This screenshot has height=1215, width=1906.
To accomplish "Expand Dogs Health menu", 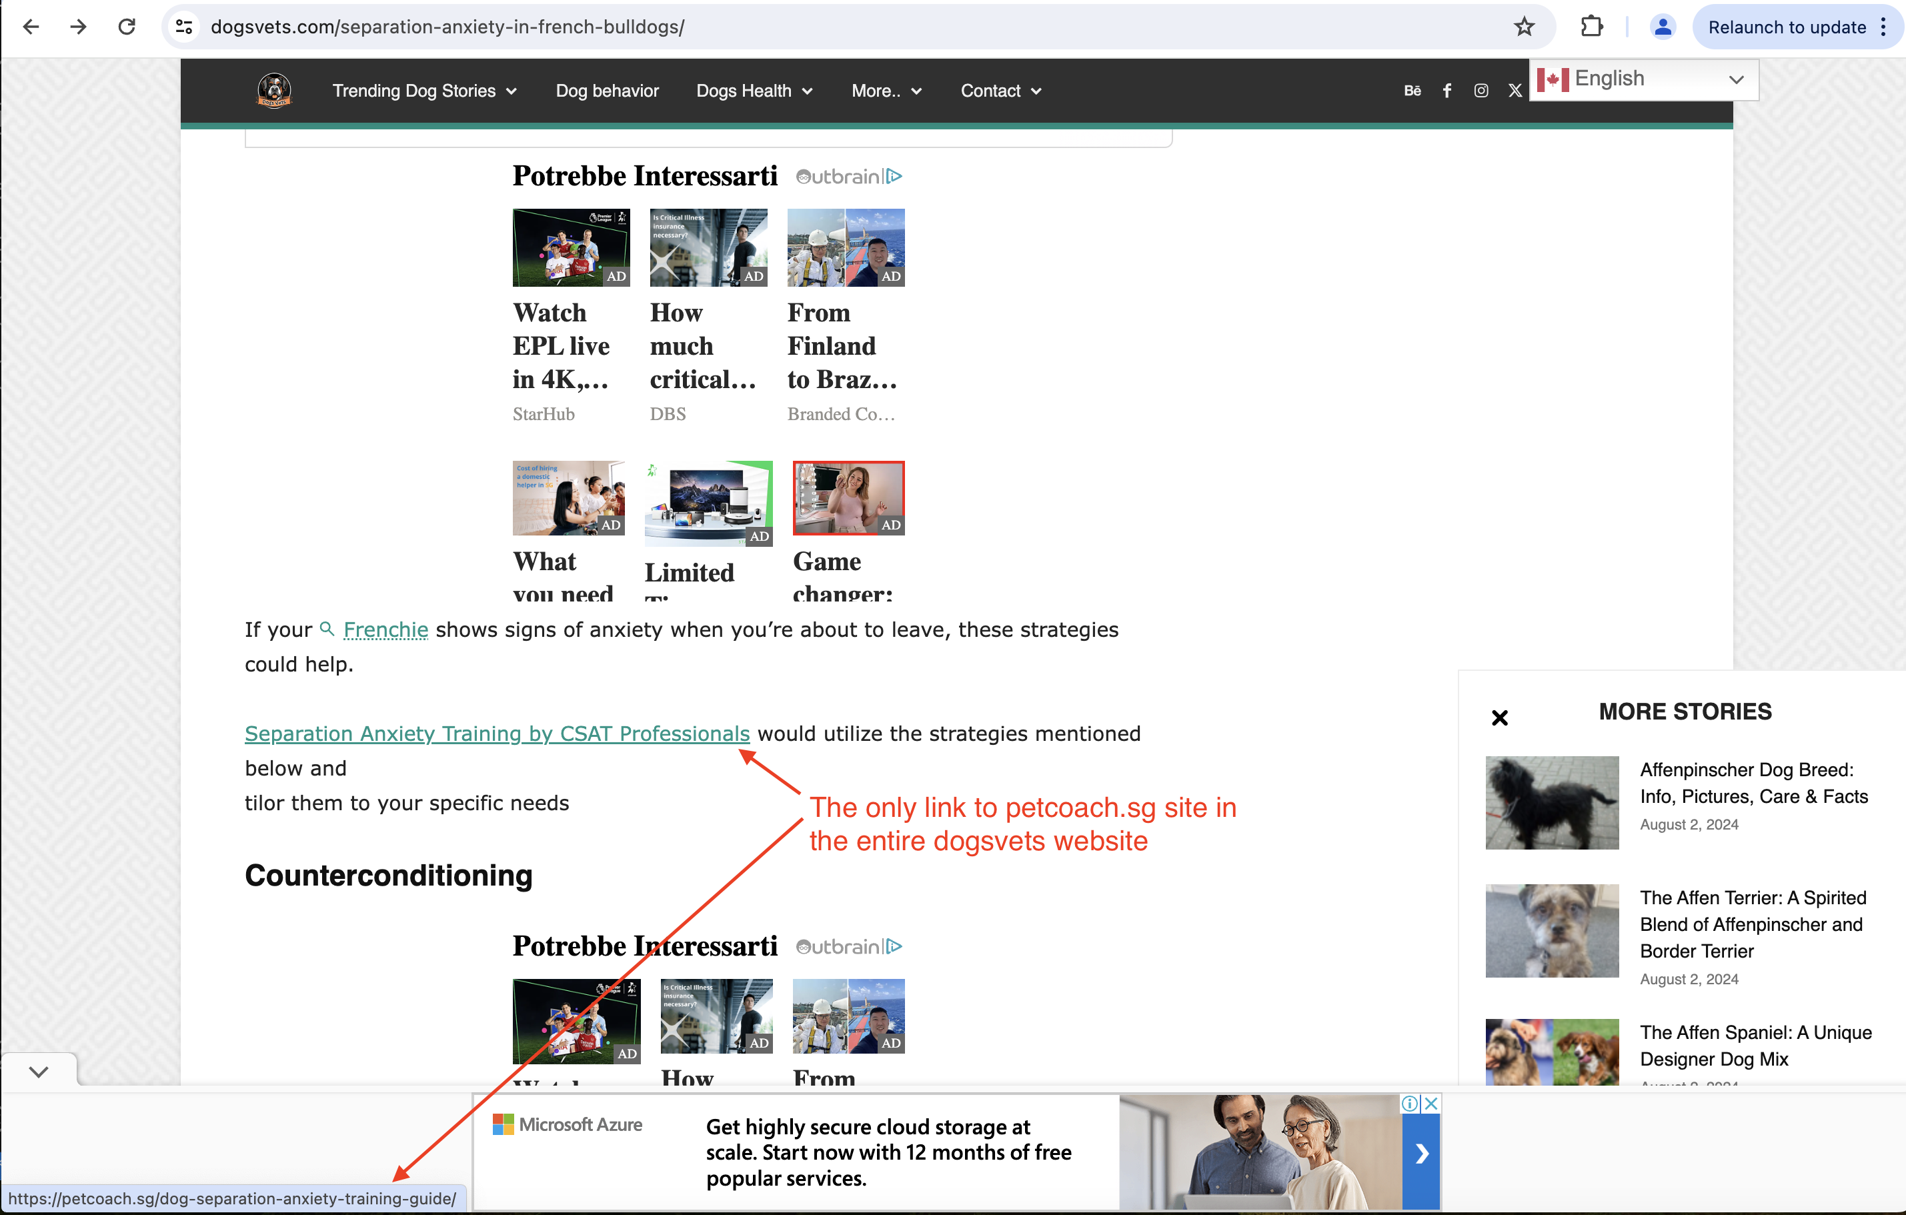I will coord(754,91).
